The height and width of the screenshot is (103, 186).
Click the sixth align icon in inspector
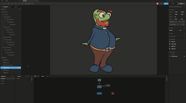pos(180,7)
